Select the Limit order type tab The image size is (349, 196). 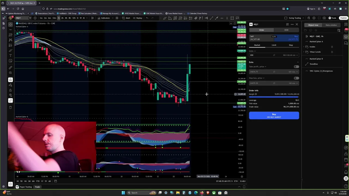(274, 45)
